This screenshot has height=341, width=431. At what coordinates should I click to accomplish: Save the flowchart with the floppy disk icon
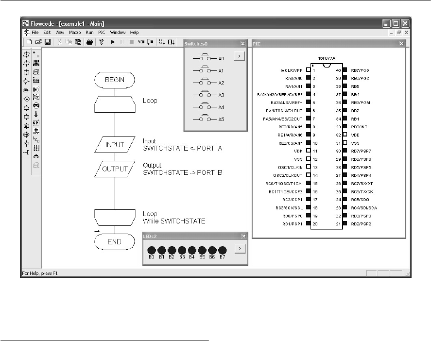coord(48,42)
